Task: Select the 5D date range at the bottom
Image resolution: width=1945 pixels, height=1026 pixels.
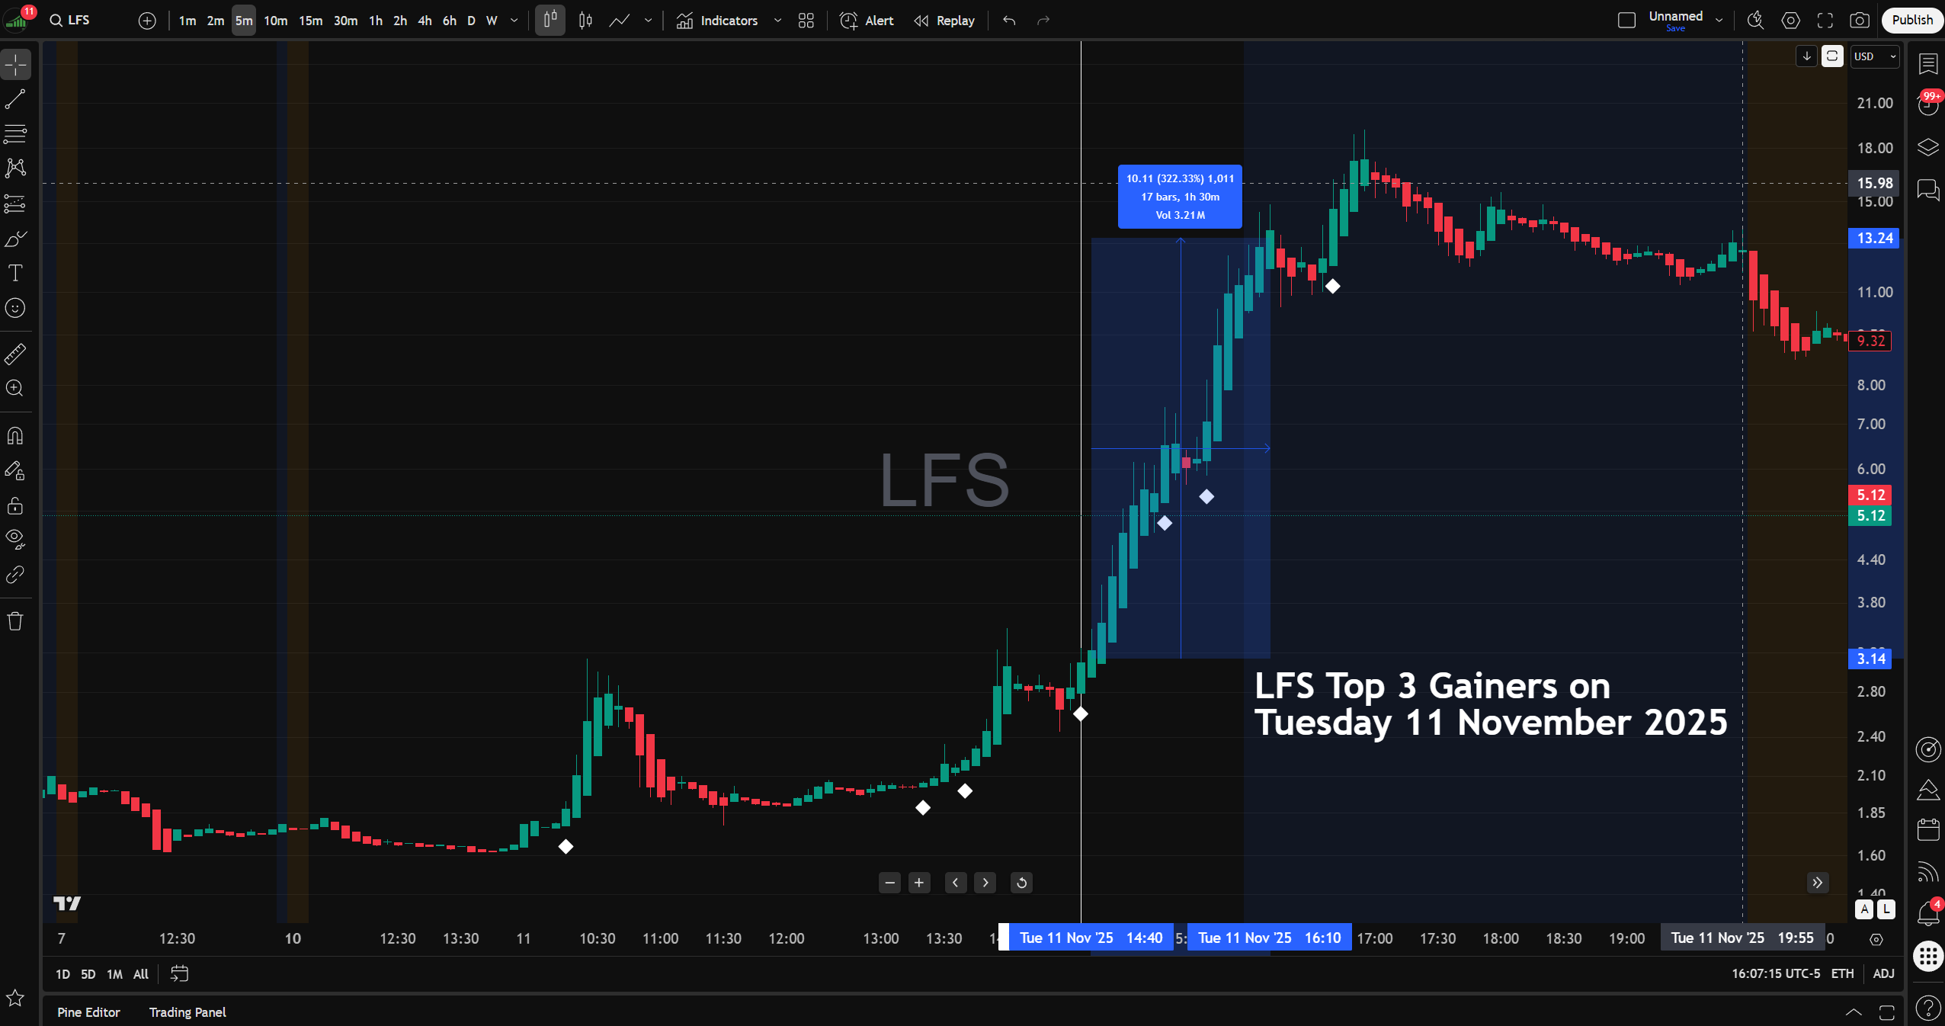Action: point(88,973)
